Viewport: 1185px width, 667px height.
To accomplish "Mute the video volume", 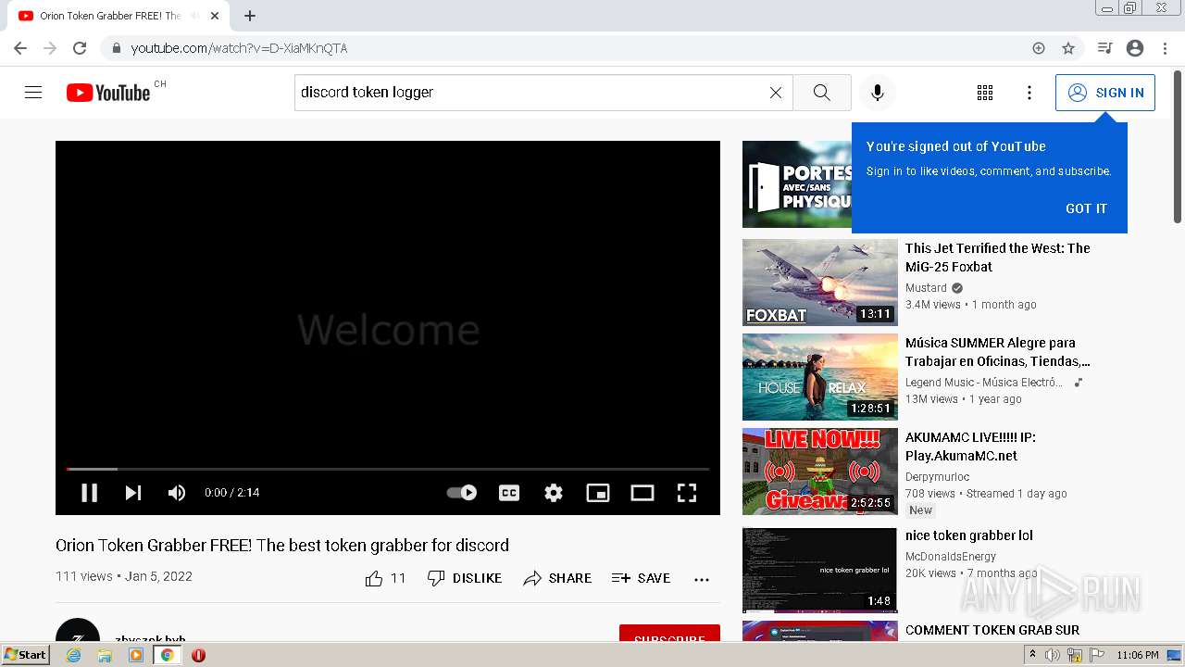I will tap(177, 493).
